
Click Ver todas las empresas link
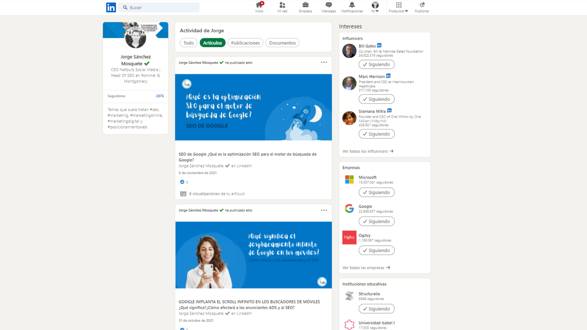(x=366, y=268)
